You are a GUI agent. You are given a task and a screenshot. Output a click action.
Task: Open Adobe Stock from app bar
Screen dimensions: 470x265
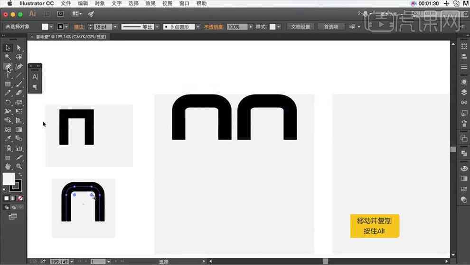tap(60, 14)
